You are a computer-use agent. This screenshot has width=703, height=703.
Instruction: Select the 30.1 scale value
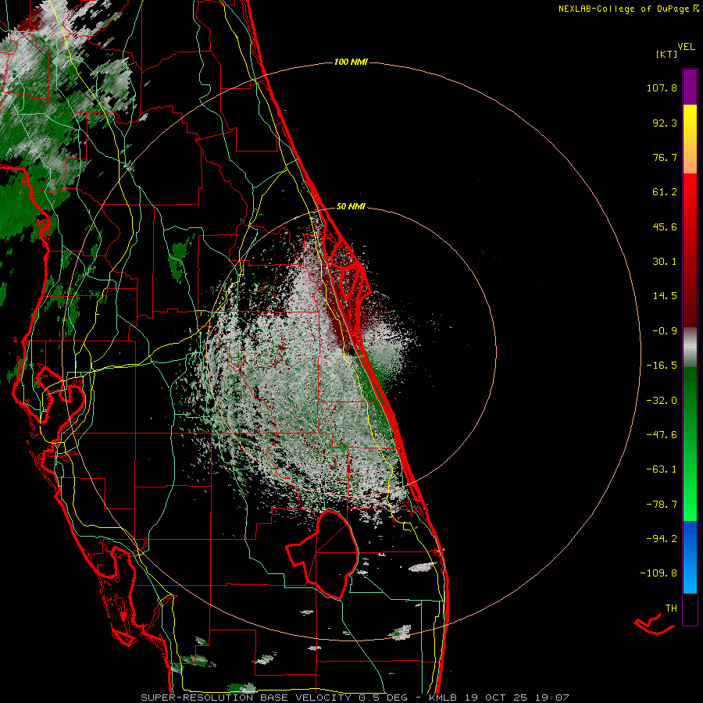click(665, 262)
